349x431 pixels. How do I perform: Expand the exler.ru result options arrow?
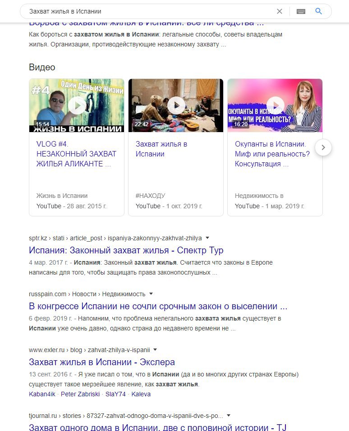[155, 350]
